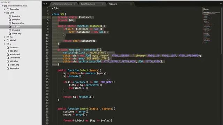Click the Core folder icon
This screenshot has height=125, width=223.
8,13
